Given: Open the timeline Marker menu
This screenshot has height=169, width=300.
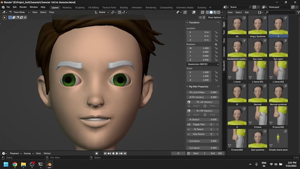Looking at the screenshot, I should click(x=47, y=154).
